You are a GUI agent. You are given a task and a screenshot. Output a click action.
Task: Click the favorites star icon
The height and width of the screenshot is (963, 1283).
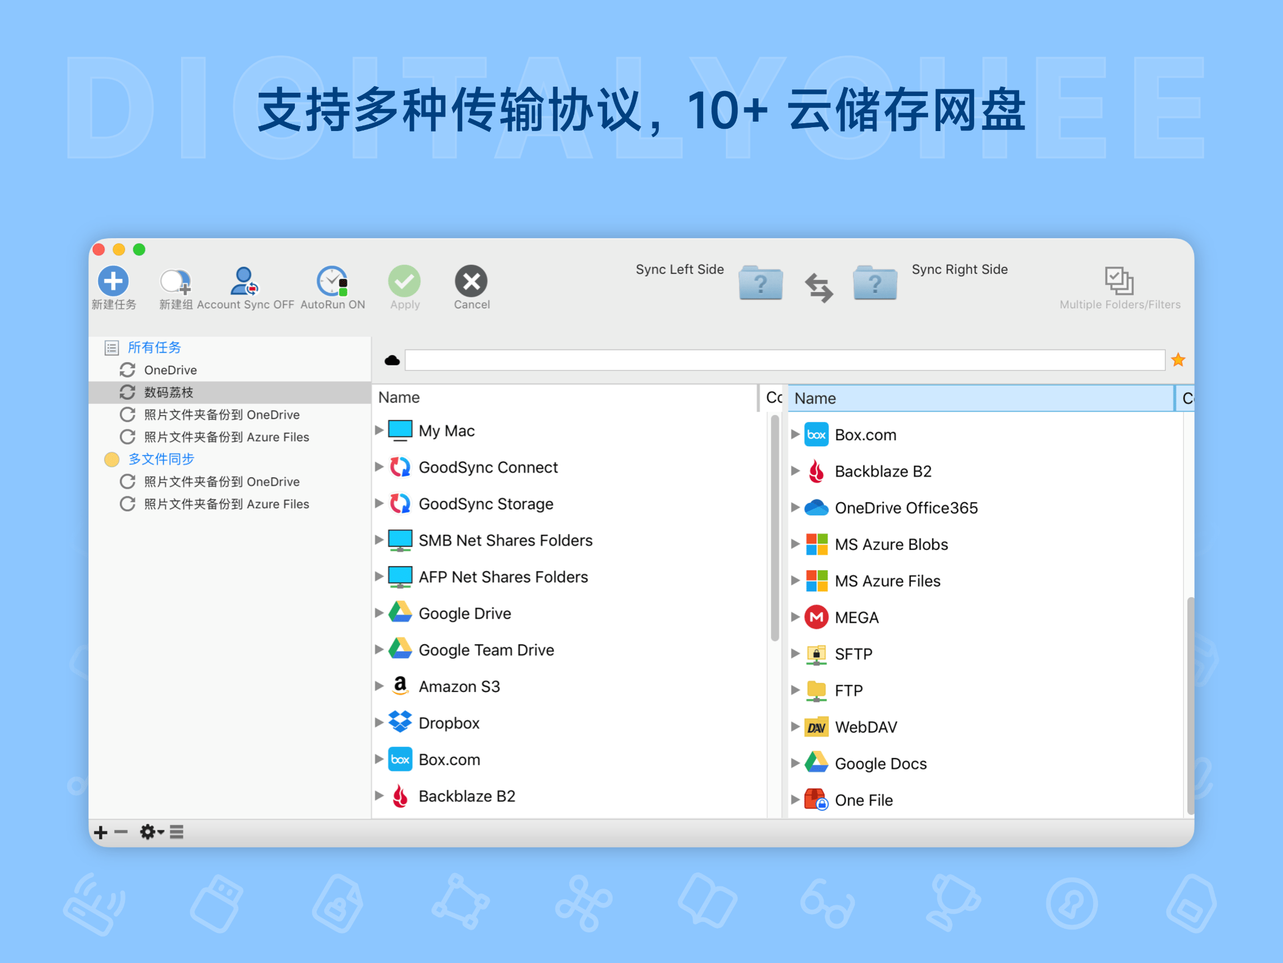click(x=1177, y=360)
